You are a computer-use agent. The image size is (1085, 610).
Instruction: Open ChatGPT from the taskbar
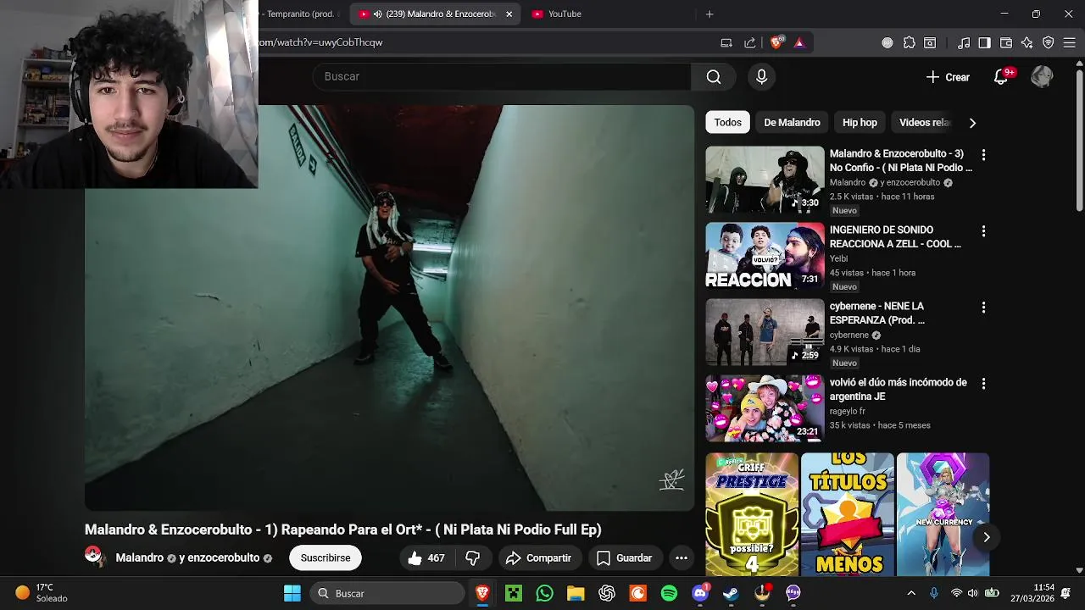607,593
